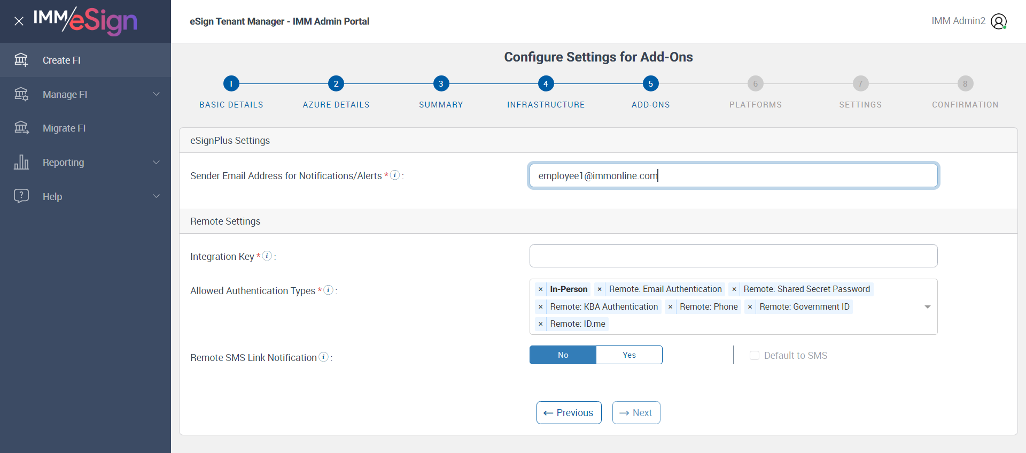Click the Help question mark icon
This screenshot has width=1026, height=453.
[x=21, y=196]
